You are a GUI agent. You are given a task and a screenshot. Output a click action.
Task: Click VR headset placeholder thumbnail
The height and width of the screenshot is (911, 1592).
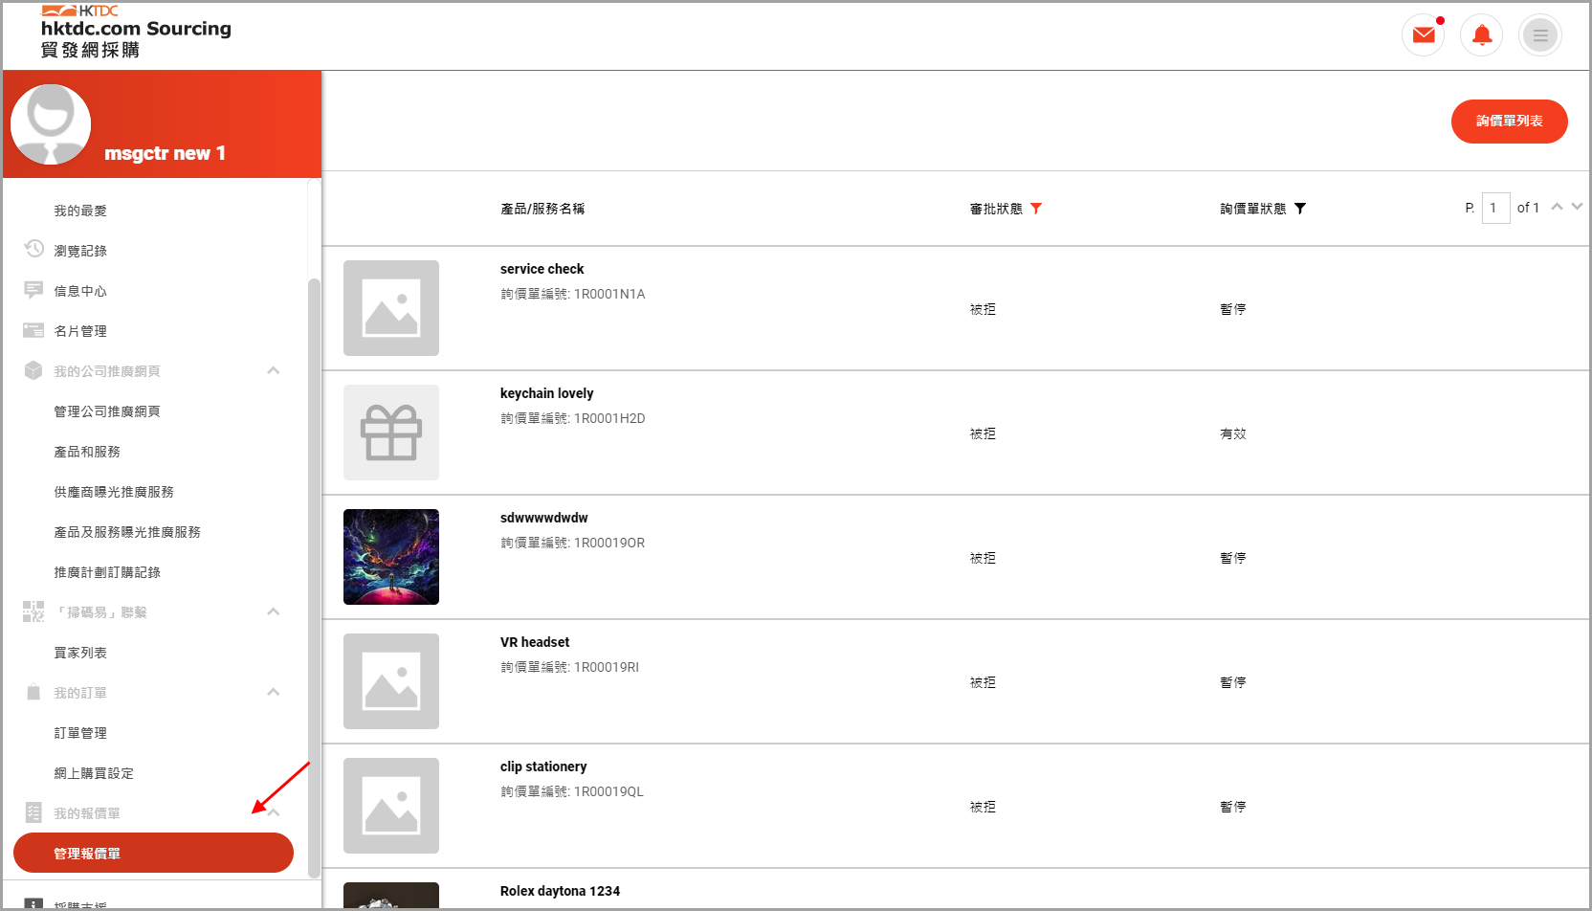tap(391, 681)
